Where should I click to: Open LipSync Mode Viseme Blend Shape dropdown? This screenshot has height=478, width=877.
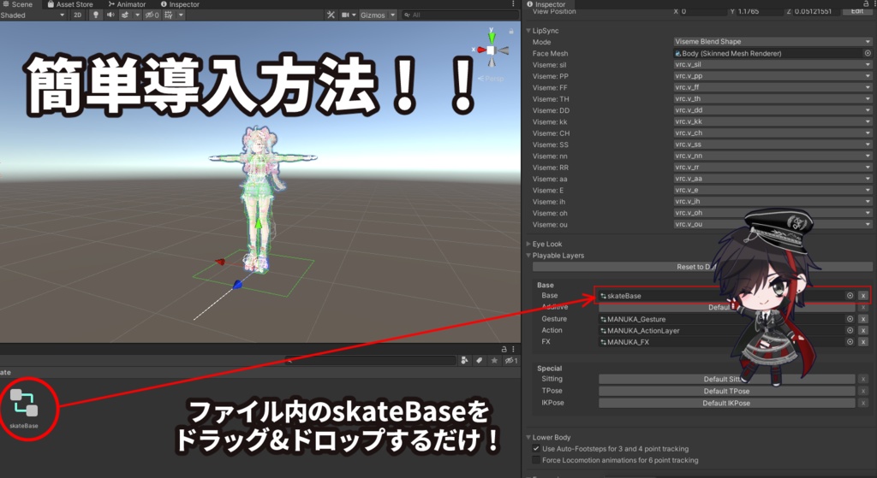point(773,42)
